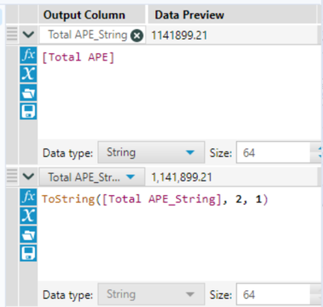
Task: Collapse the first Total APE_String expression
Action: (28, 35)
